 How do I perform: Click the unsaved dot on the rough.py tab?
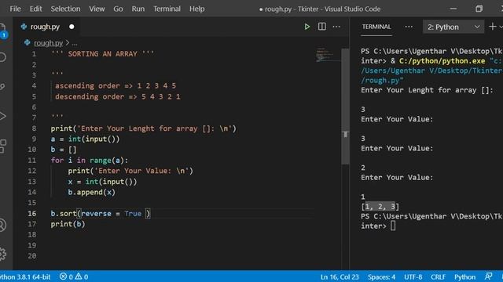(x=72, y=27)
